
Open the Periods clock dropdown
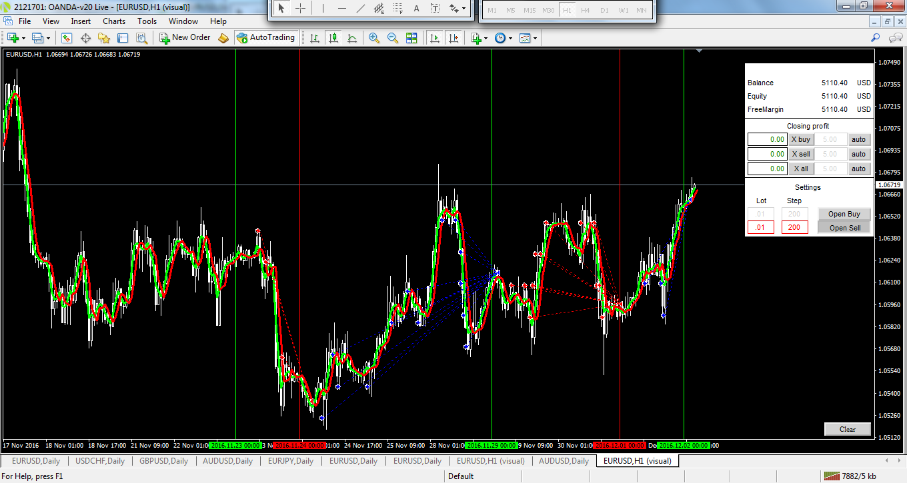(504, 38)
